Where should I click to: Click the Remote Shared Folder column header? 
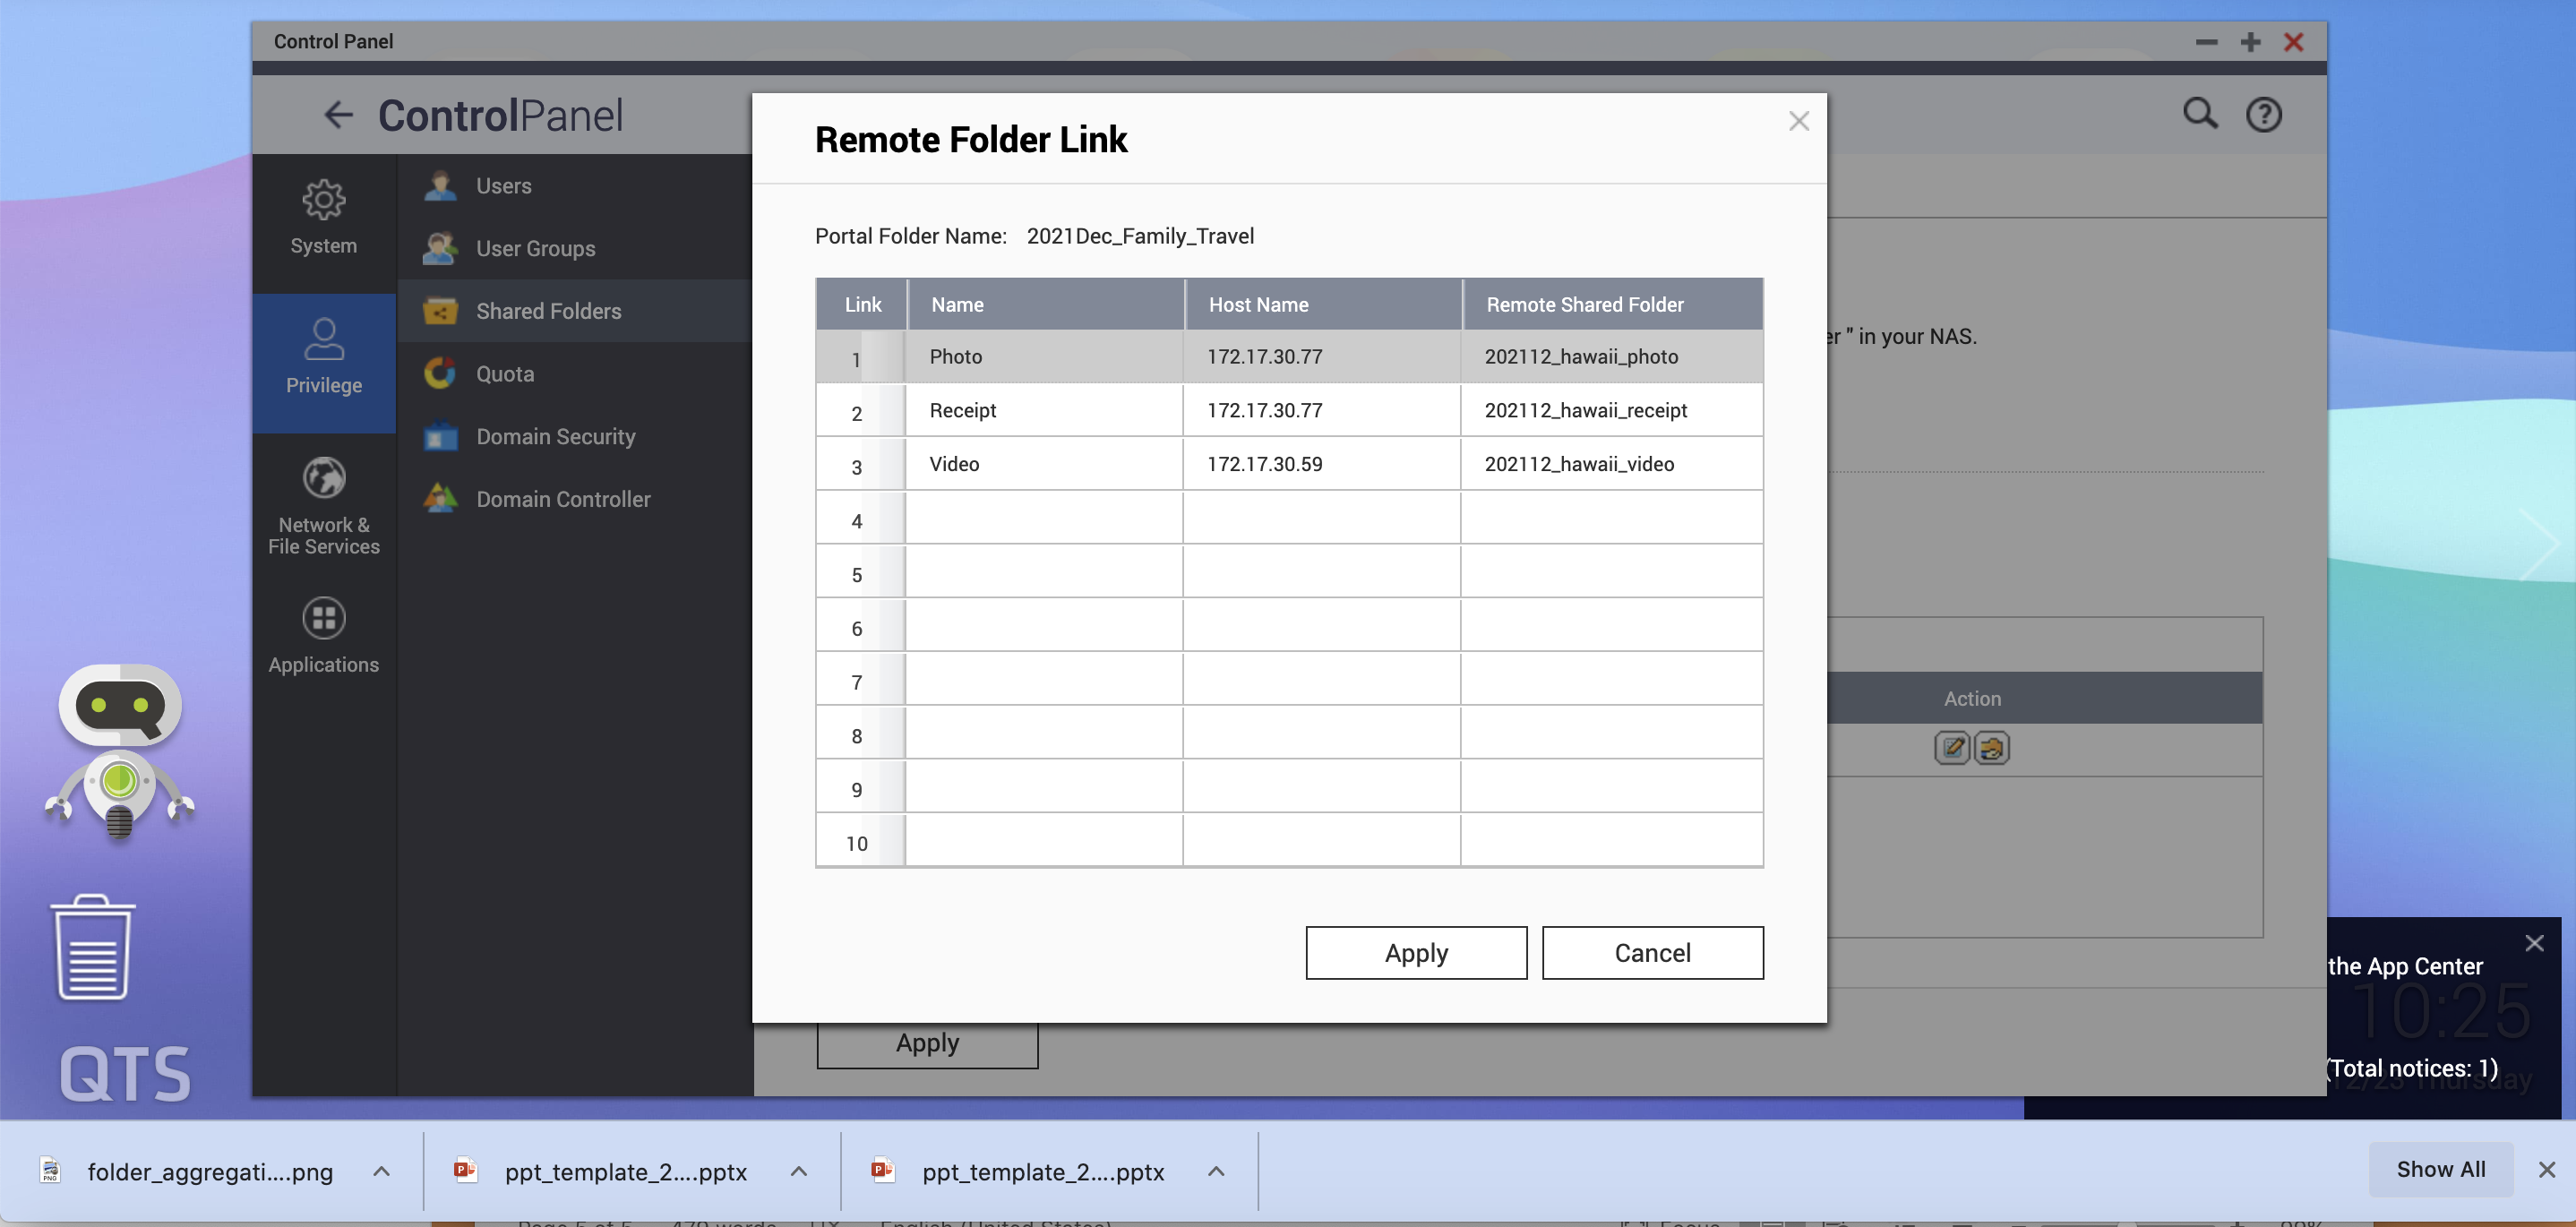tap(1612, 304)
